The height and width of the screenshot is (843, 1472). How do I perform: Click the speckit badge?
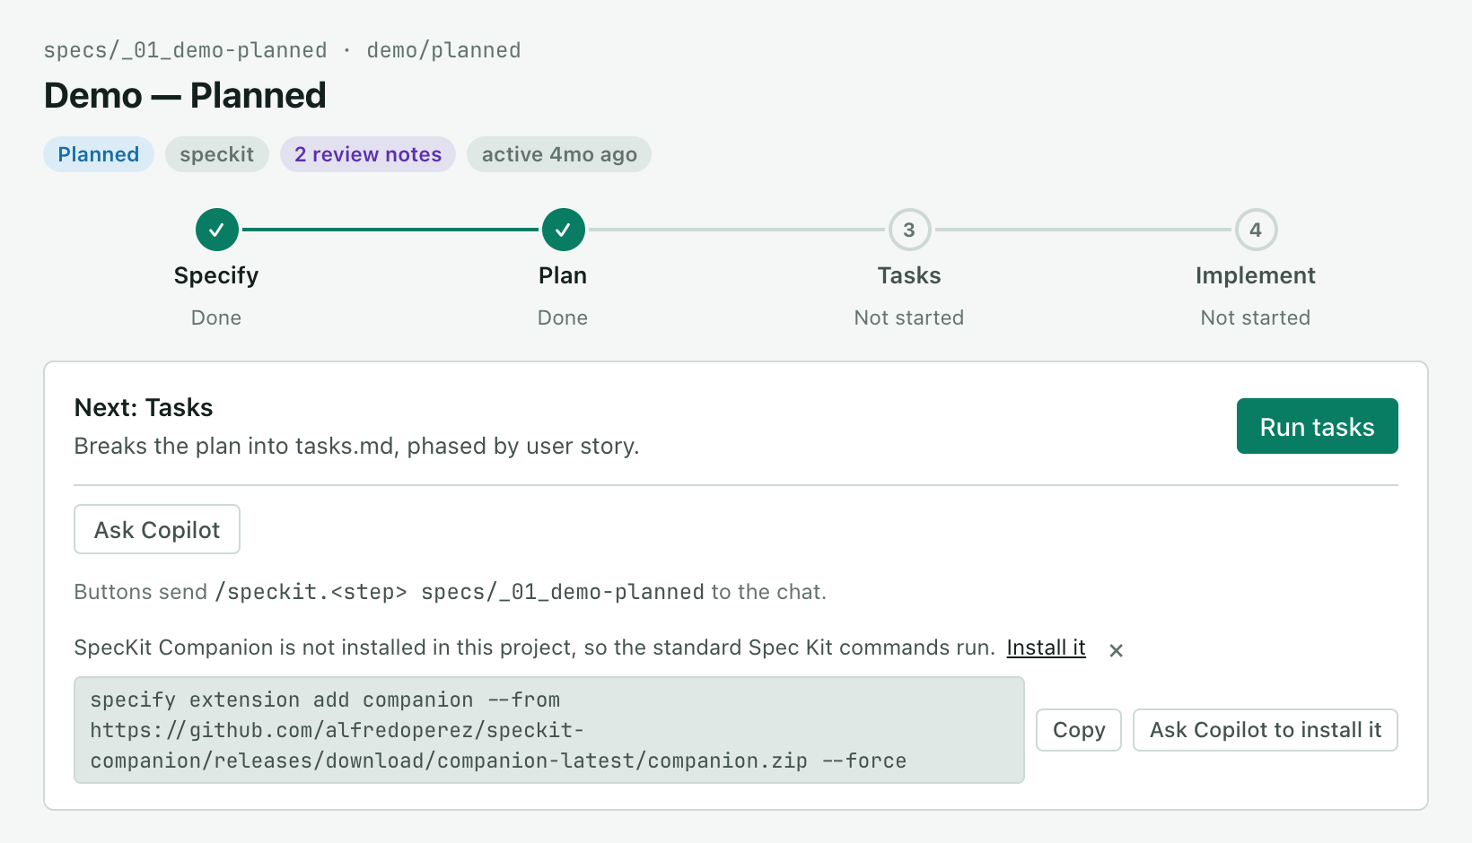point(217,154)
